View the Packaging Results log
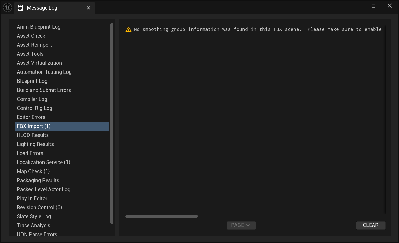 [x=38, y=180]
